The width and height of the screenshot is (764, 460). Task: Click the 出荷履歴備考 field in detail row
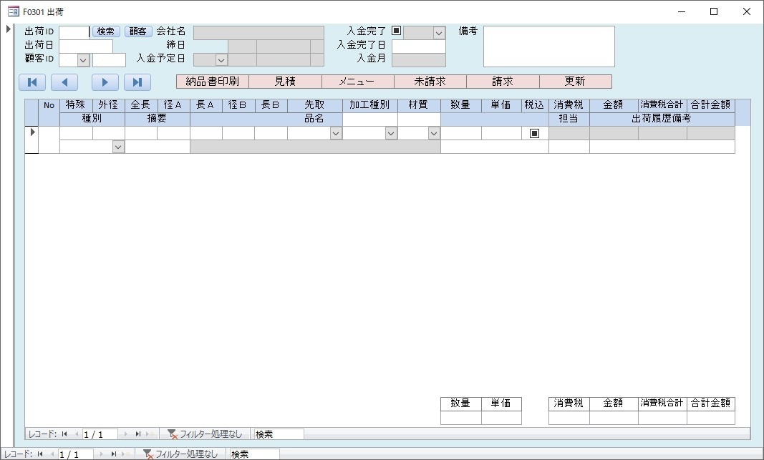pyautogui.click(x=662, y=147)
